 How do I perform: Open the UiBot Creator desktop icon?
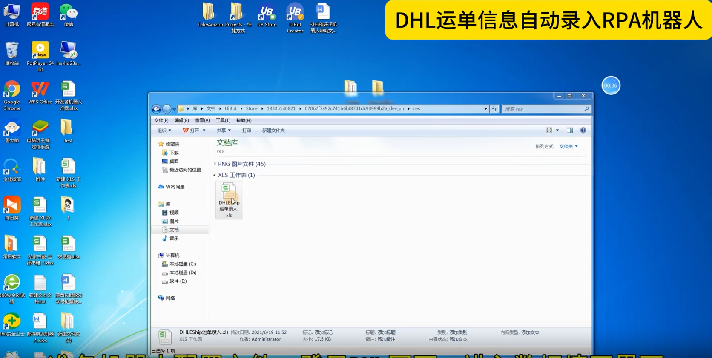point(295,17)
